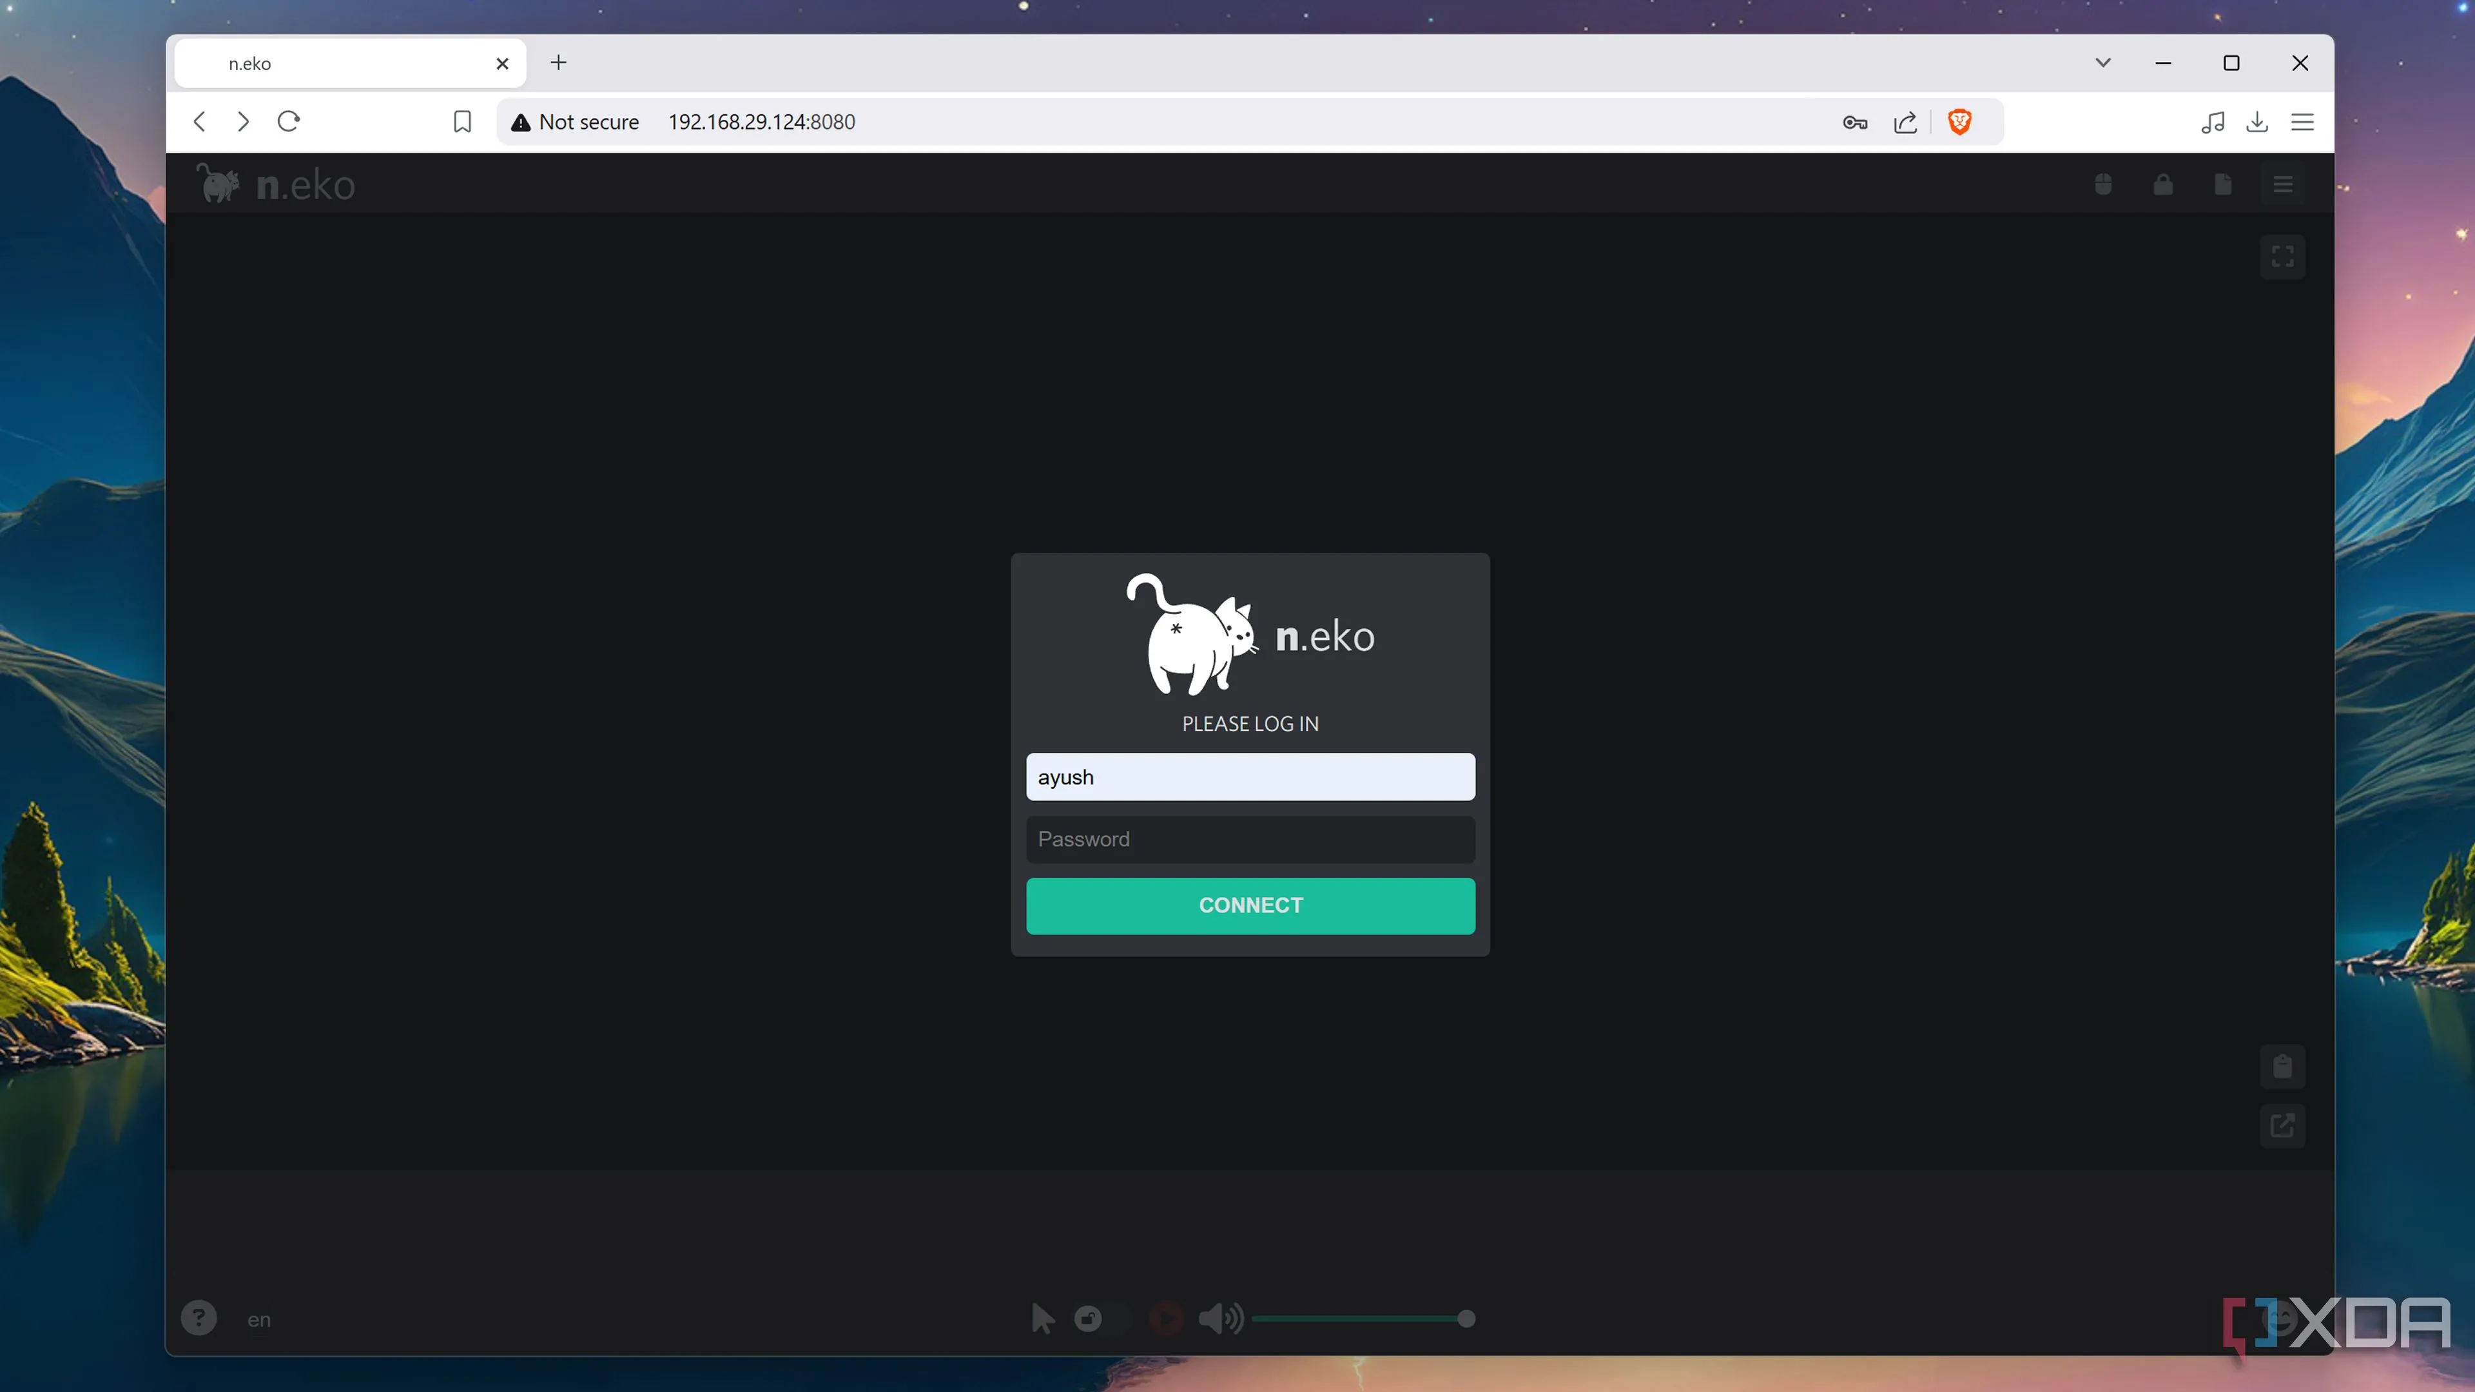Viewport: 2475px width, 1392px height.
Task: Open the help question mark icon
Action: [x=199, y=1318]
